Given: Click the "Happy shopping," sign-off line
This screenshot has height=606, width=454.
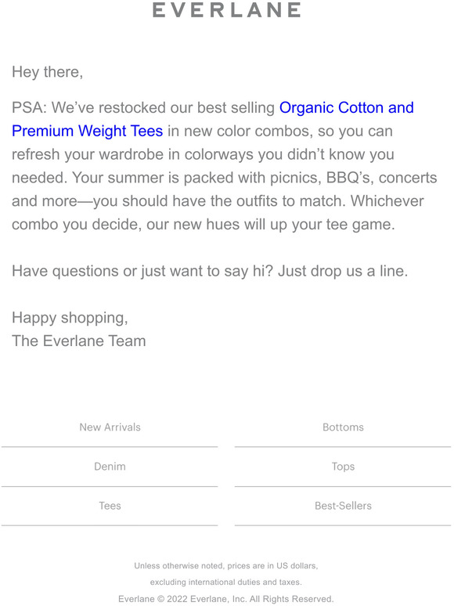Looking at the screenshot, I should pos(70,318).
